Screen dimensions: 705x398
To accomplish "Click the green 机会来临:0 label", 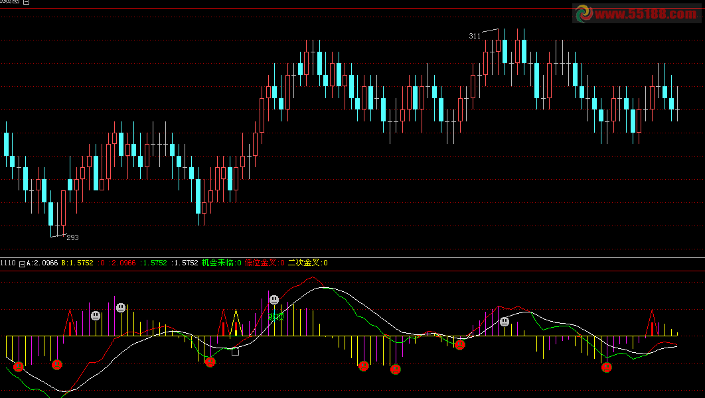I will click(x=221, y=263).
